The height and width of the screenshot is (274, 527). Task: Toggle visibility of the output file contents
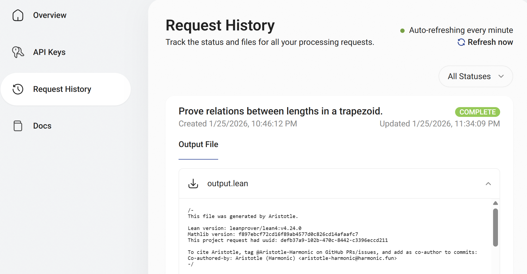pyautogui.click(x=488, y=184)
